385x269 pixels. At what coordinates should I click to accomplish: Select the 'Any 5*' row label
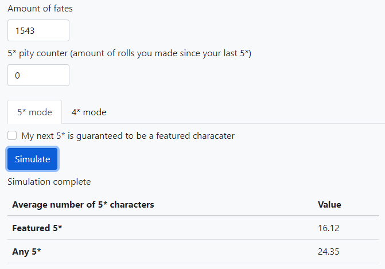(x=27, y=252)
